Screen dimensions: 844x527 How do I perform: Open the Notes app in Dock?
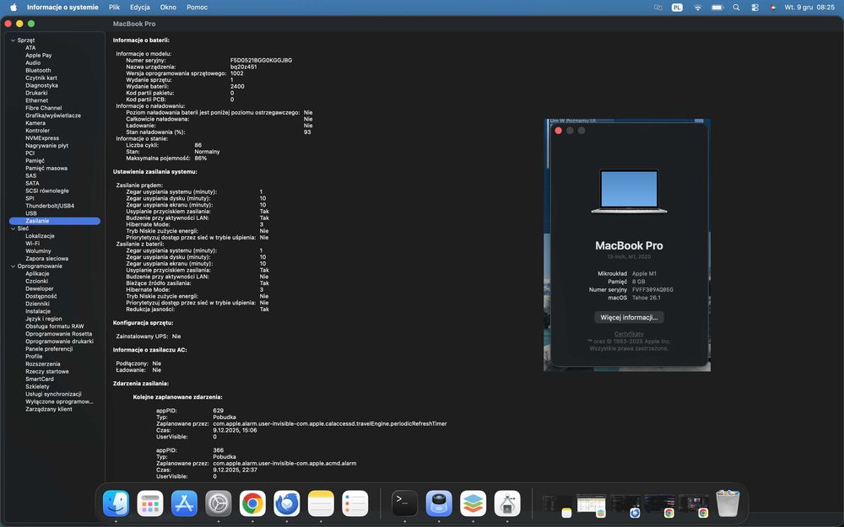click(321, 503)
